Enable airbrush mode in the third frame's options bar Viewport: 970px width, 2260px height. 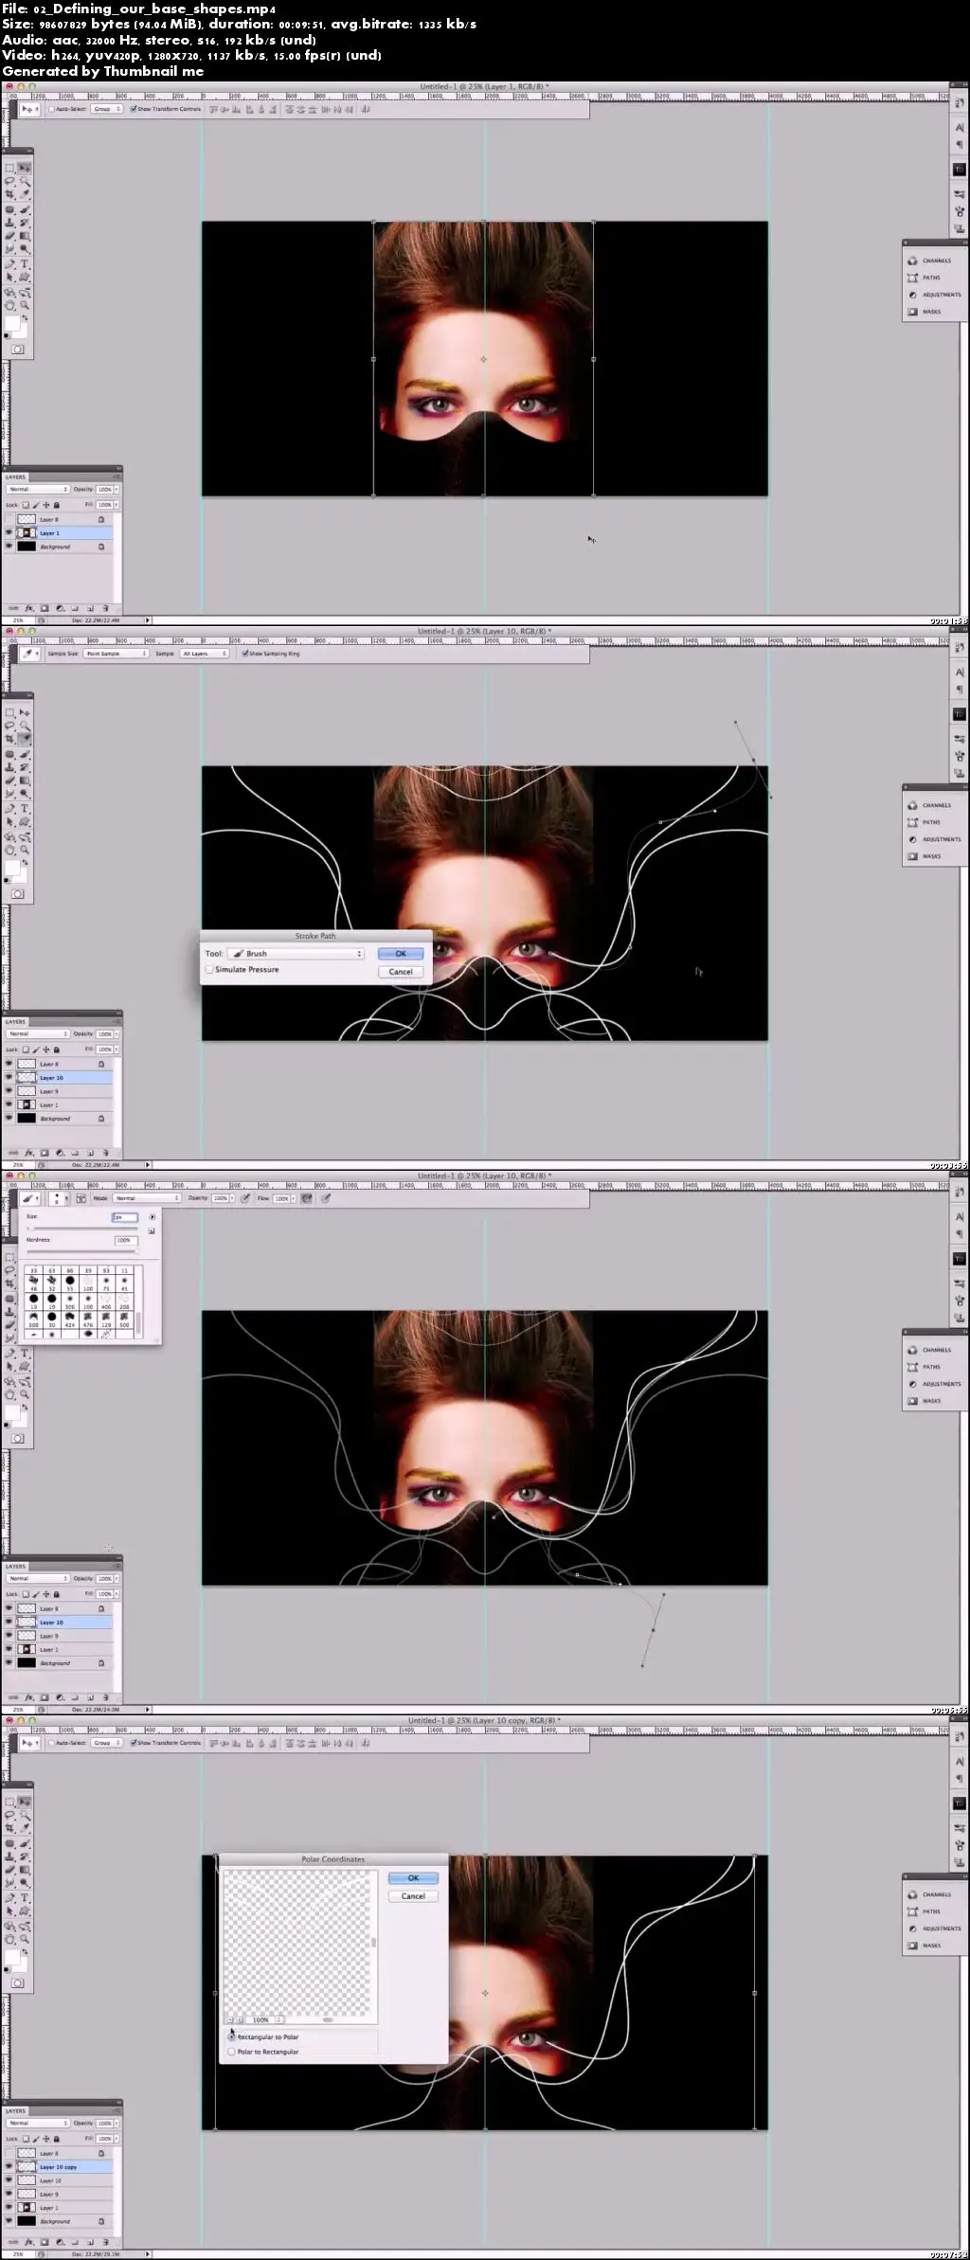click(x=307, y=1198)
